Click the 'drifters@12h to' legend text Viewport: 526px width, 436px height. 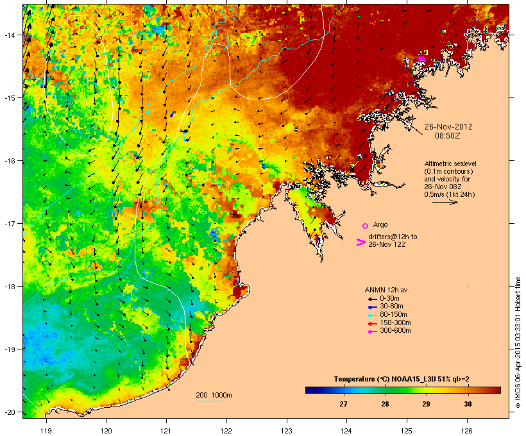pyautogui.click(x=393, y=237)
